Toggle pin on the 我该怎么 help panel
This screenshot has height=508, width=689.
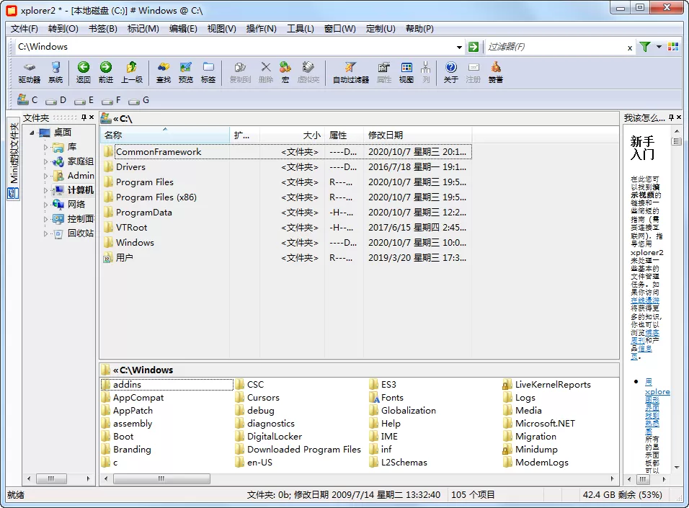click(x=671, y=117)
